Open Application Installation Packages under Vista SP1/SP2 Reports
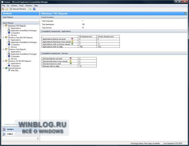Image resolution: width=189 pixels, height=146 pixels. [x=24, y=42]
